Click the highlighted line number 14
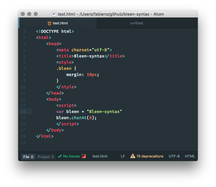216x187 pixels. click(x=23, y=112)
